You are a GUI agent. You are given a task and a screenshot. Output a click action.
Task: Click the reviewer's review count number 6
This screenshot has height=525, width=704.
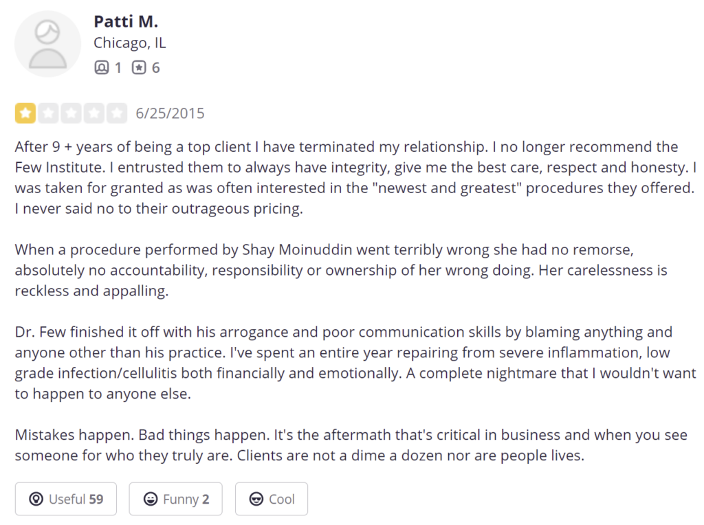156,68
